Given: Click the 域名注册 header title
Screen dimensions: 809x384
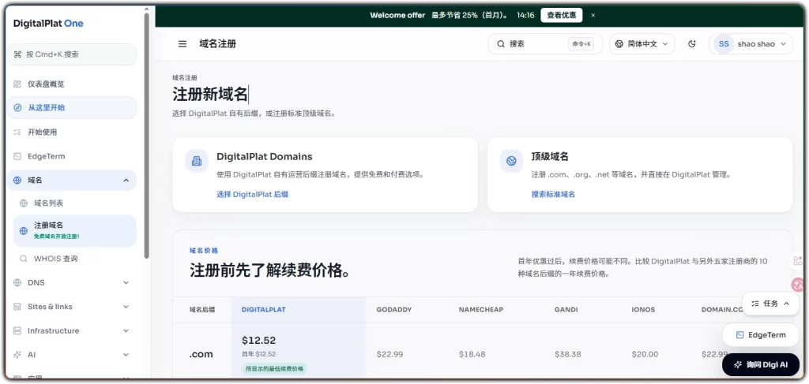Looking at the screenshot, I should point(218,44).
